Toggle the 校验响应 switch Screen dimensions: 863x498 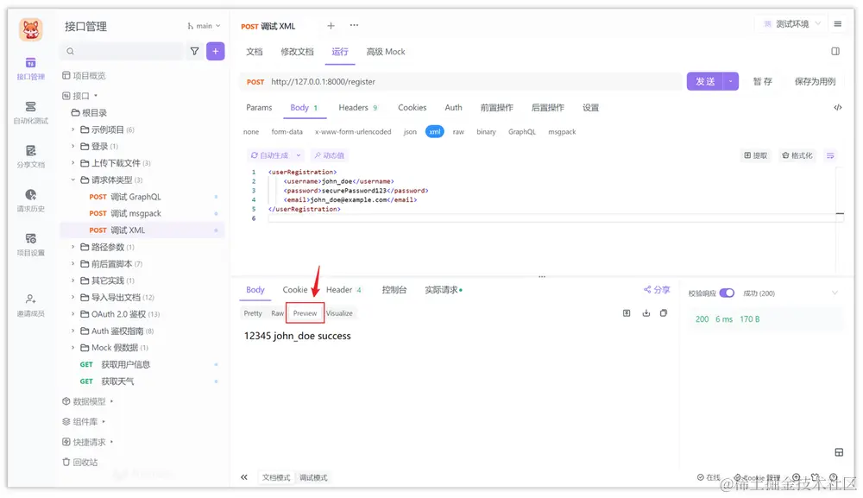[727, 293]
